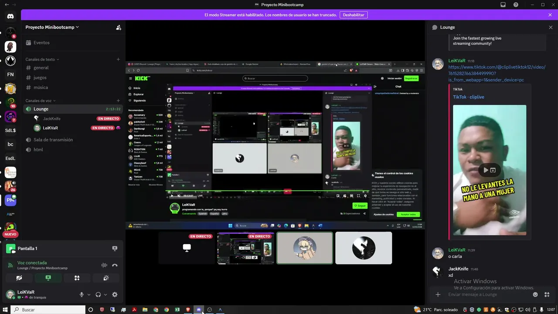558x314 pixels.
Task: Open help question mark icon in title bar
Action: [x=516, y=4]
